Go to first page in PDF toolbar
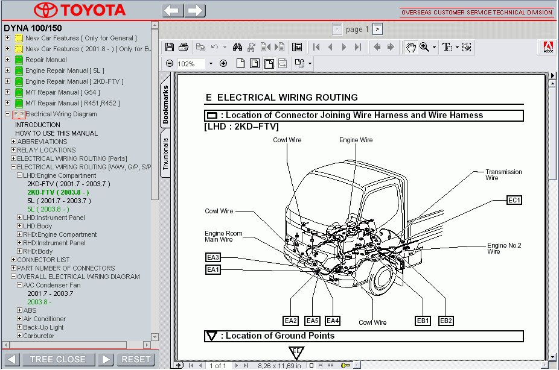Screen dimensions: 559x370 pos(316,47)
